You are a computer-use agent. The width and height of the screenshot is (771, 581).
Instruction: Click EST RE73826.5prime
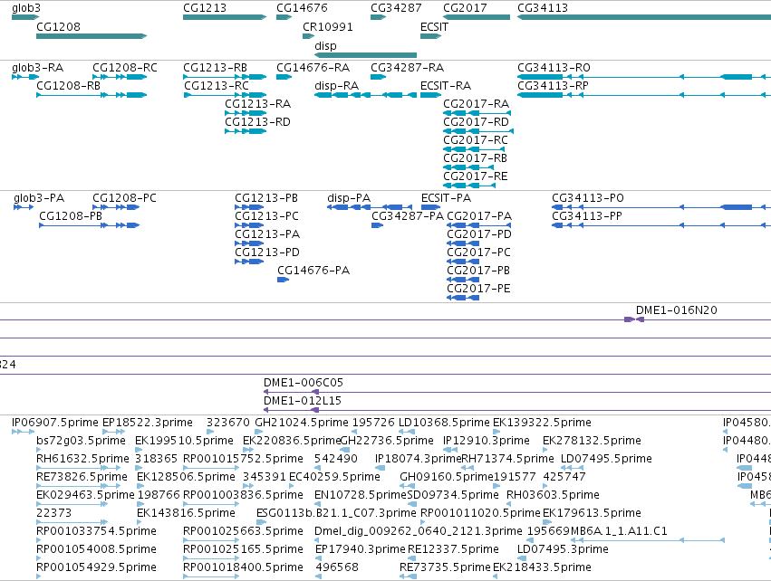82,477
